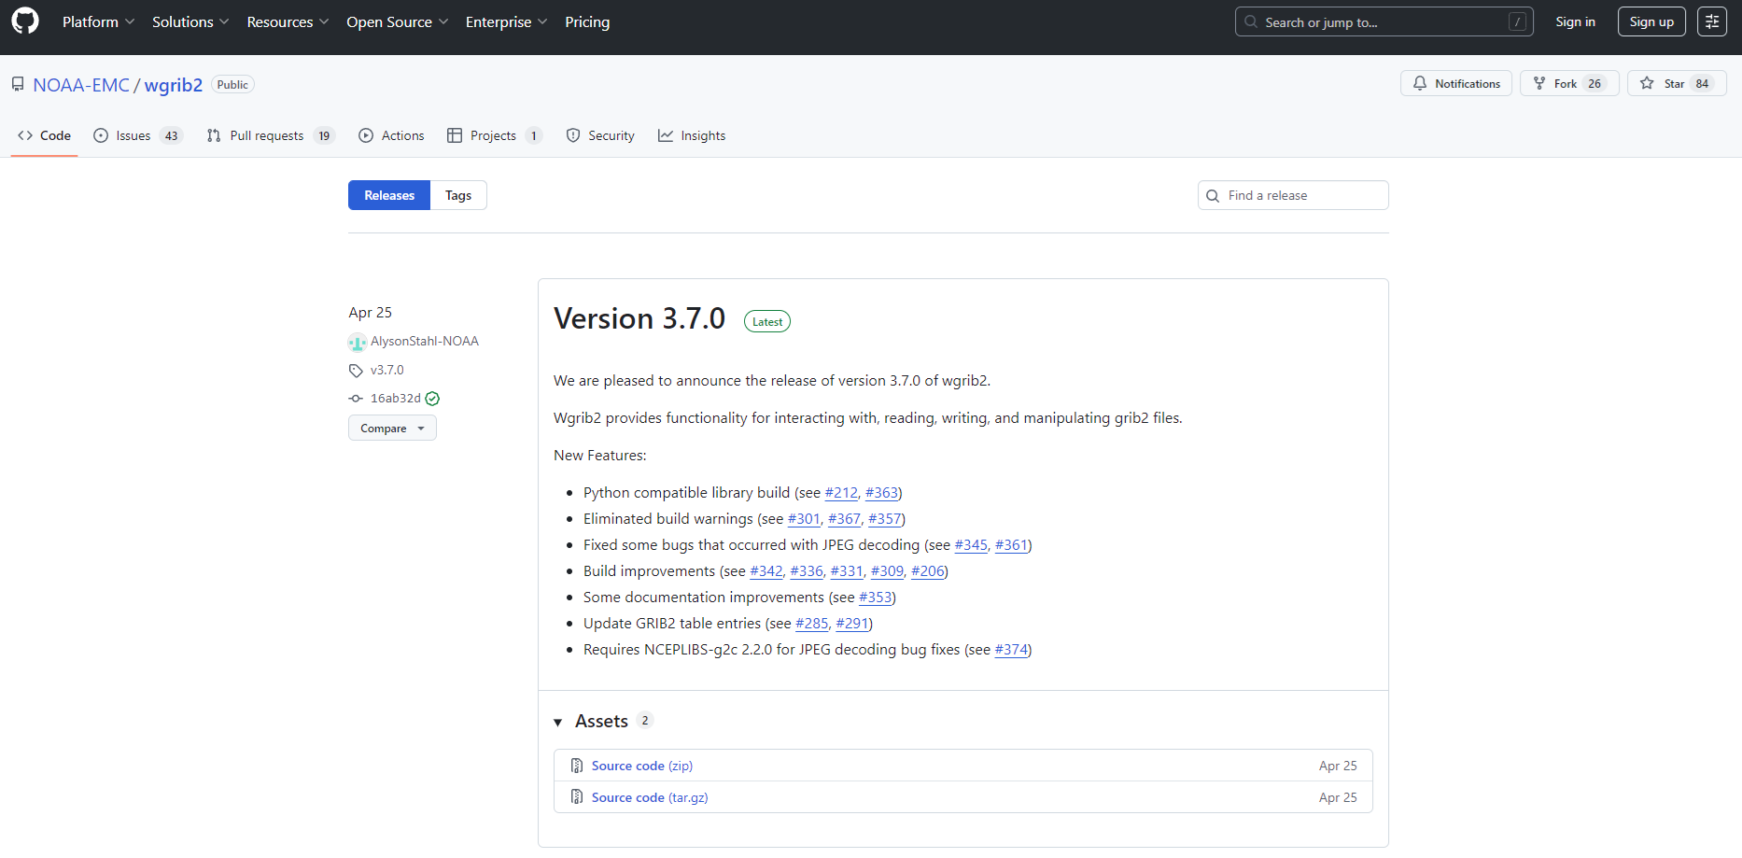Switch to the Issues tab label
The height and width of the screenshot is (858, 1742).
click(133, 135)
